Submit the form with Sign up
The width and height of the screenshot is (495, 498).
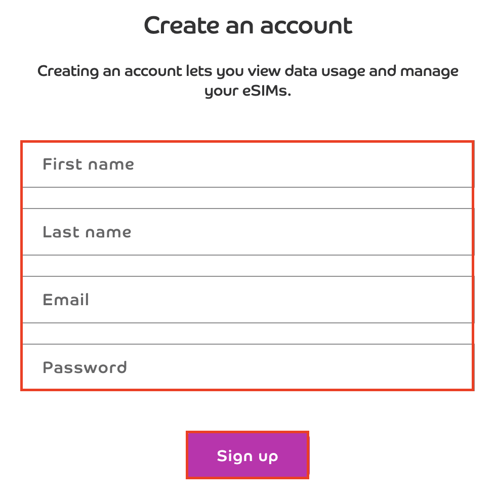pos(247,455)
